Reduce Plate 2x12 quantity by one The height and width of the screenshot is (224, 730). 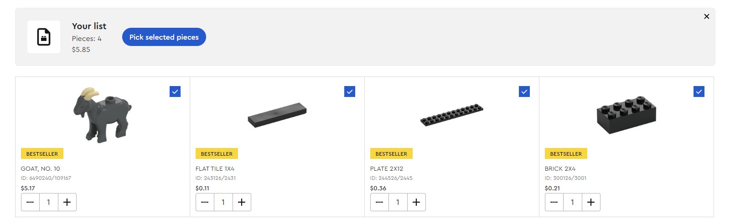(x=379, y=202)
